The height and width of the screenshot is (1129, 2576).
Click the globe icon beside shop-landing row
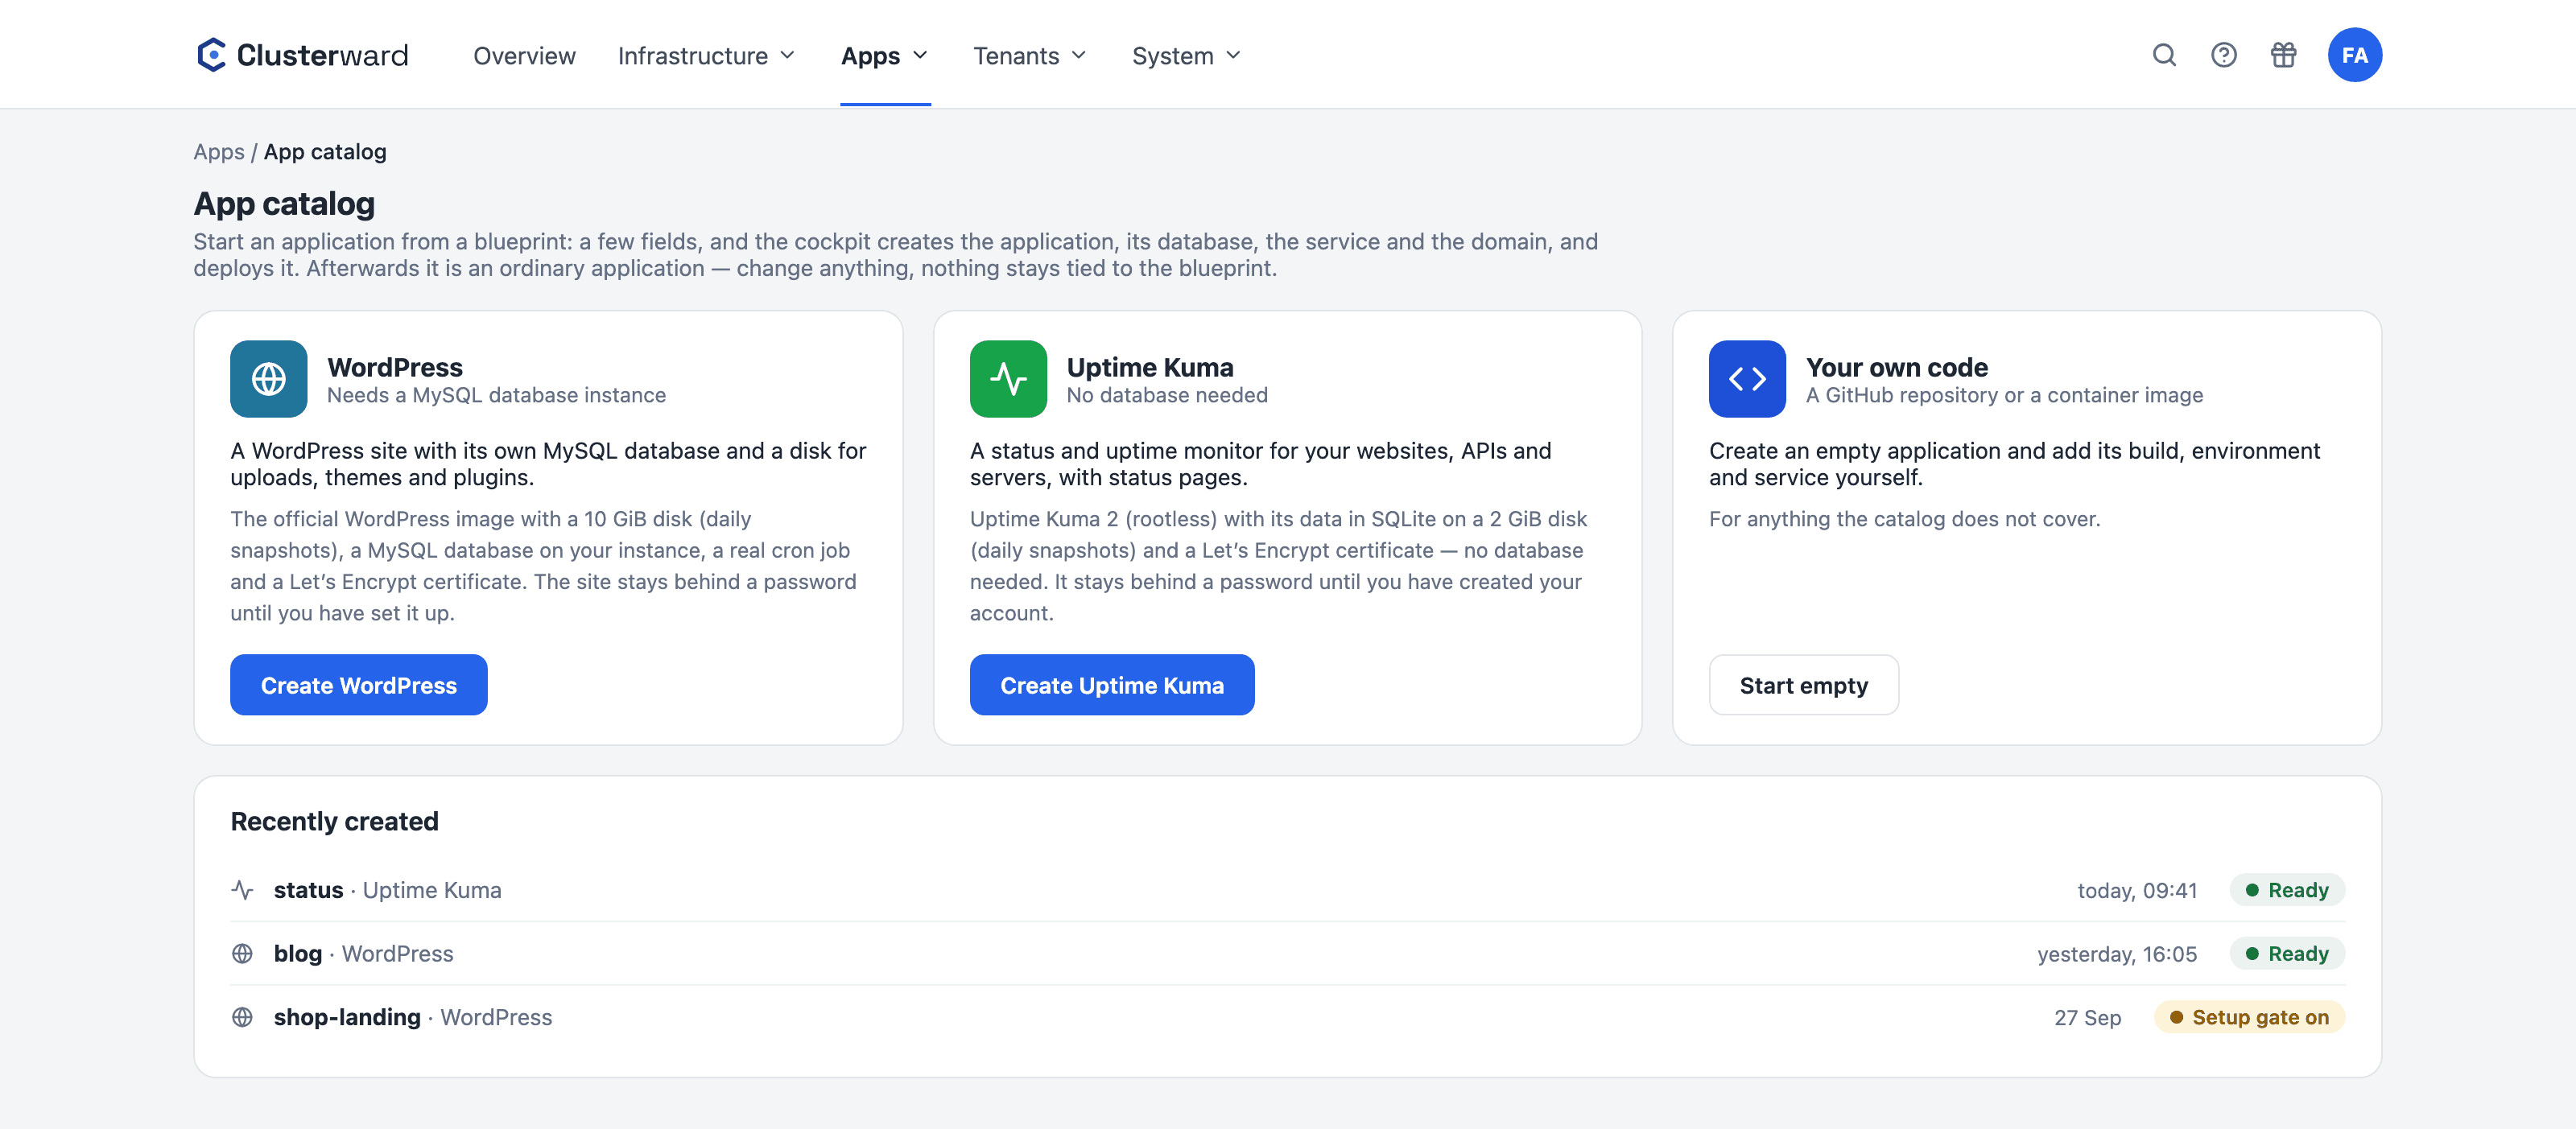coord(242,1017)
